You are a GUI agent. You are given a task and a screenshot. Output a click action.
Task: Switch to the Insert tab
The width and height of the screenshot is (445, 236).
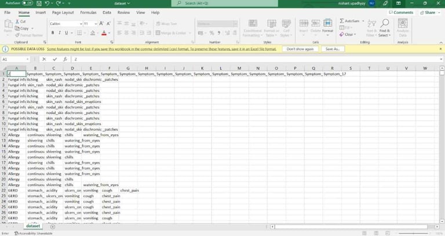(x=41, y=13)
